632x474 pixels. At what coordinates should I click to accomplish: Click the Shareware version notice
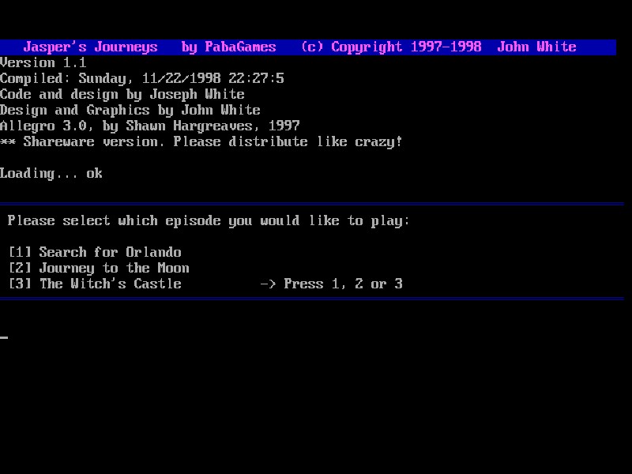[201, 141]
